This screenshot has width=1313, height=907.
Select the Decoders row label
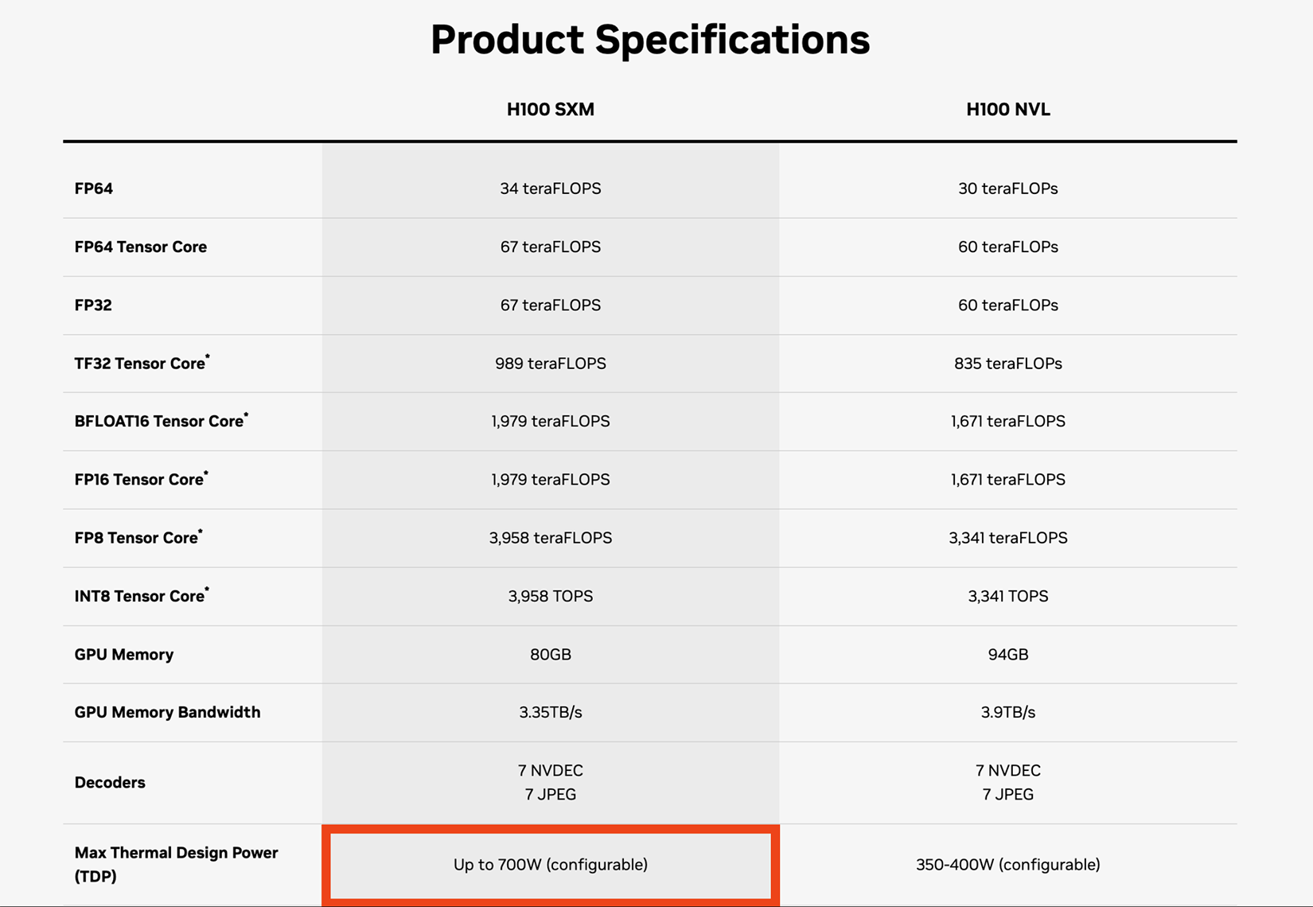point(110,782)
